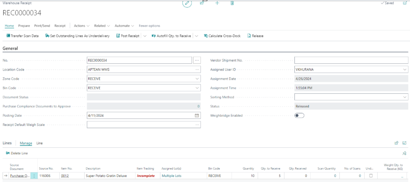Click Transfer Scan Data button
The height and width of the screenshot is (182, 410).
click(23, 36)
